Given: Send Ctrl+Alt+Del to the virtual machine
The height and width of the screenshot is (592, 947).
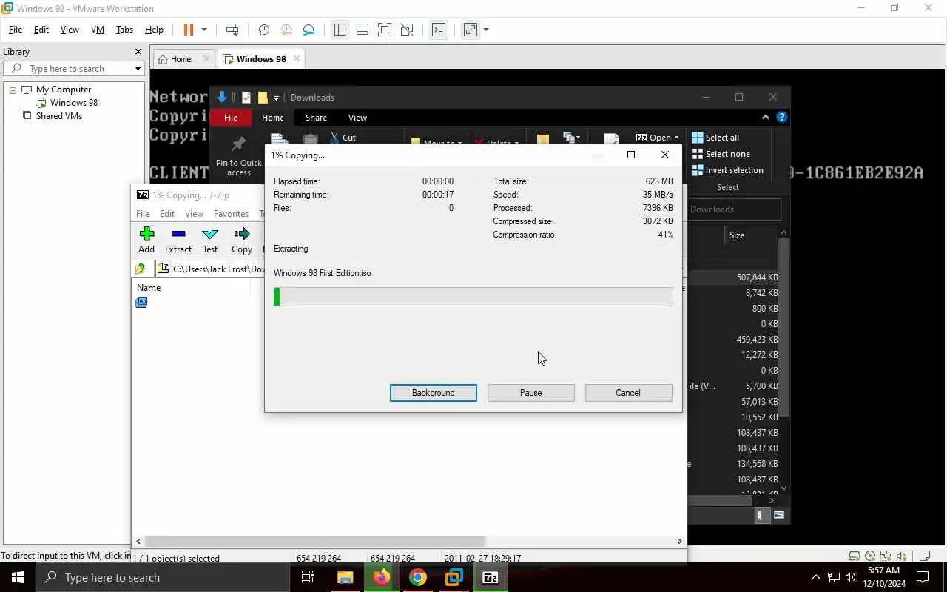Looking at the screenshot, I should (x=232, y=30).
